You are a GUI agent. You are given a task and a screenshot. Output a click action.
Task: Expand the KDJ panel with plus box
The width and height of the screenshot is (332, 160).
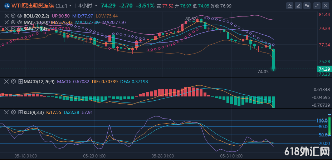click(20, 112)
